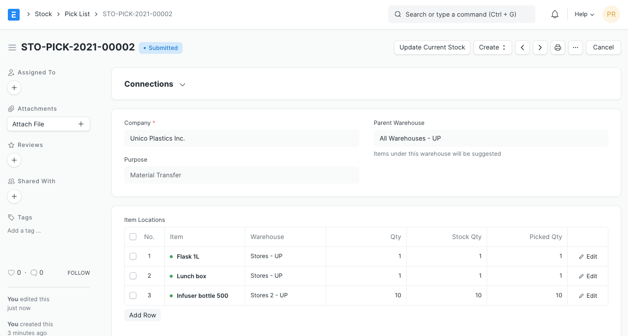
Task: Click Update Current Stock button
Action: (x=432, y=48)
